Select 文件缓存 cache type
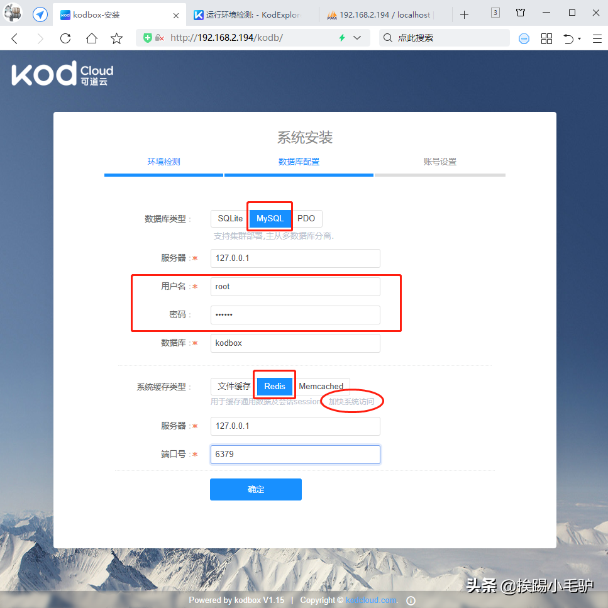608x608 pixels. pos(234,386)
